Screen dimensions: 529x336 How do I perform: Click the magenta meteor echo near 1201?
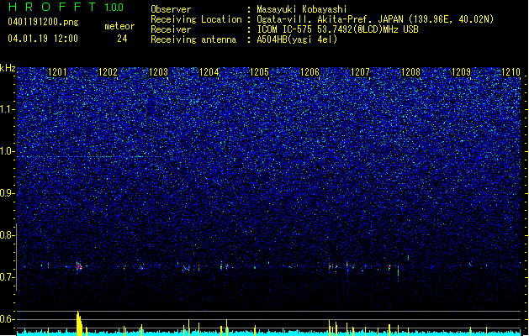tap(79, 266)
